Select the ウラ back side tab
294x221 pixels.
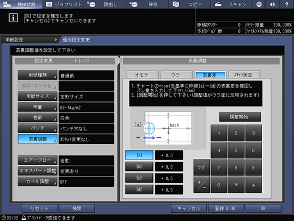pos(176,75)
